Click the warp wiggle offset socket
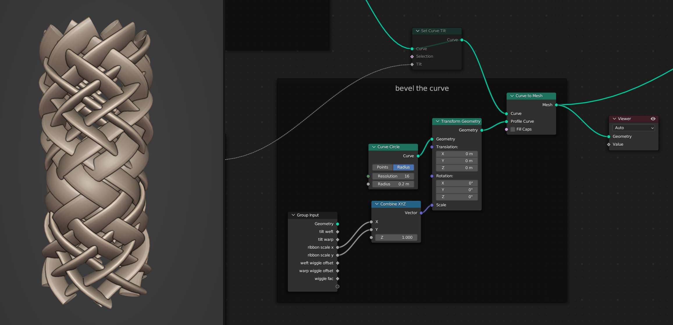 pyautogui.click(x=338, y=271)
